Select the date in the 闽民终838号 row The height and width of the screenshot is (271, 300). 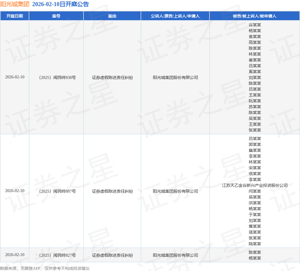pyautogui.click(x=15, y=77)
